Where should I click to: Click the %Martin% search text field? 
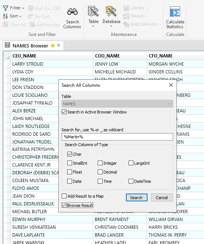point(117,137)
